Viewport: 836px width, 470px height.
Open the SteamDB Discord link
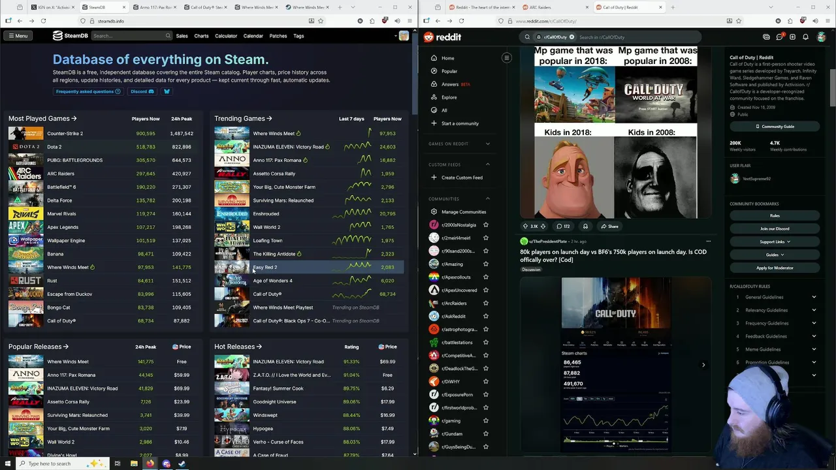tap(142, 91)
